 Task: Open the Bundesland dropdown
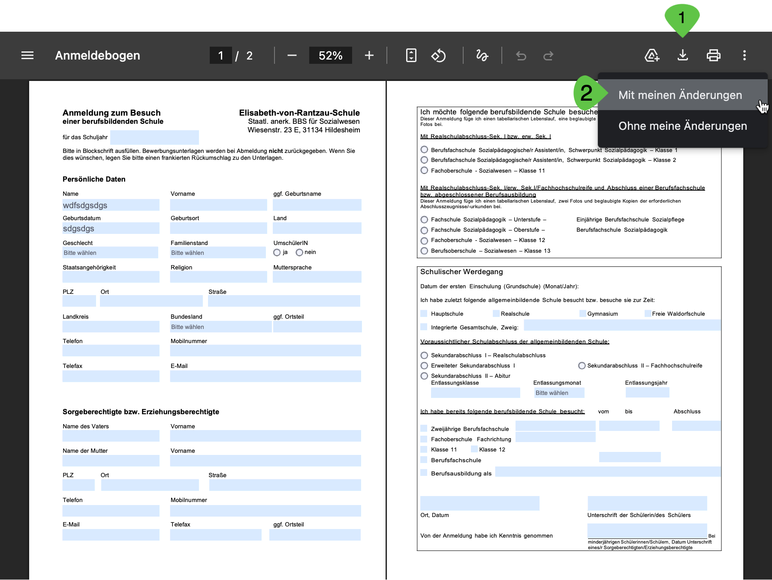[x=220, y=327]
